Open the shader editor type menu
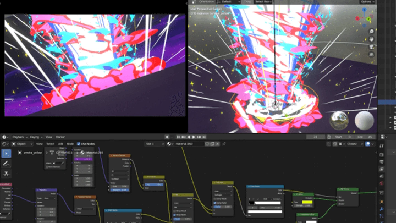 pyautogui.click(x=5, y=144)
